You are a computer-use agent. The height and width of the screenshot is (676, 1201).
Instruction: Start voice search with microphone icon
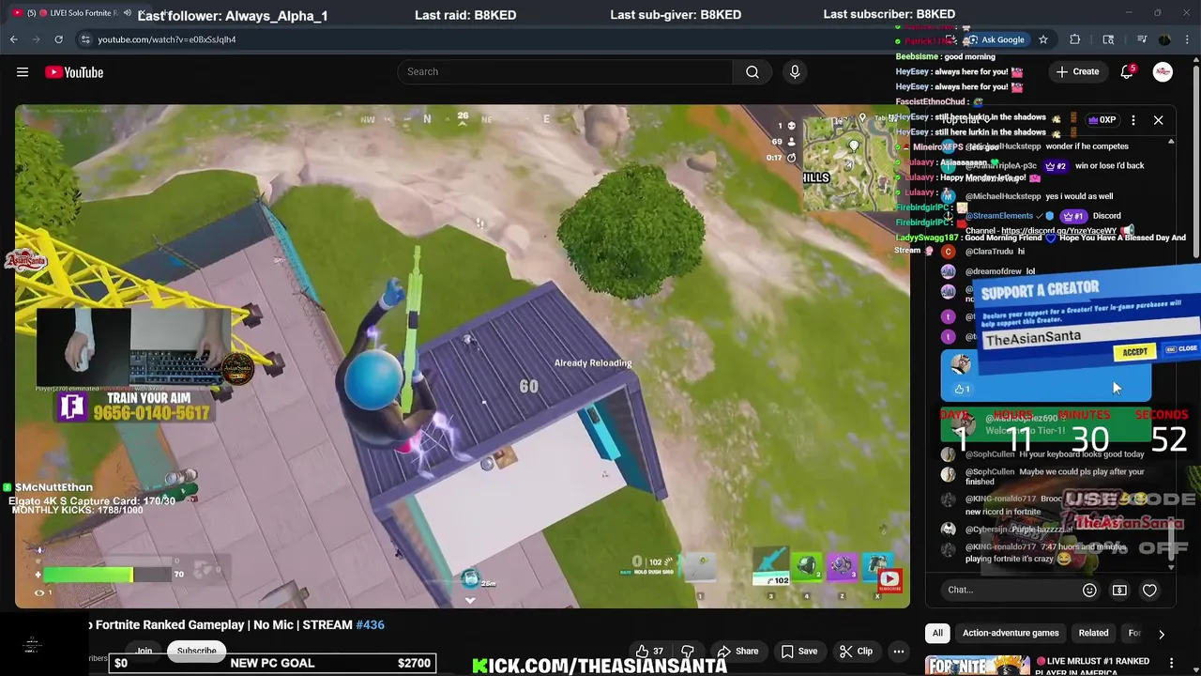795,71
